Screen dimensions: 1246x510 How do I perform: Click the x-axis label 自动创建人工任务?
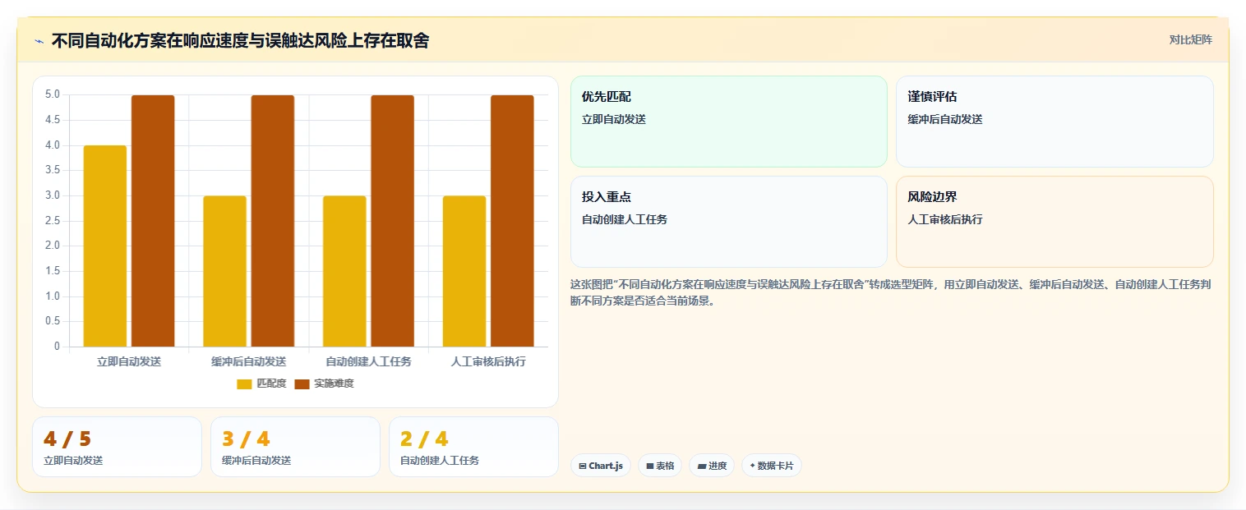coord(368,361)
